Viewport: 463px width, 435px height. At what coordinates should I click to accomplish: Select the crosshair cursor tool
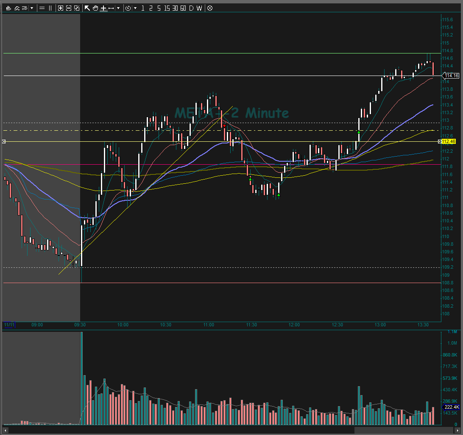pyautogui.click(x=103, y=8)
